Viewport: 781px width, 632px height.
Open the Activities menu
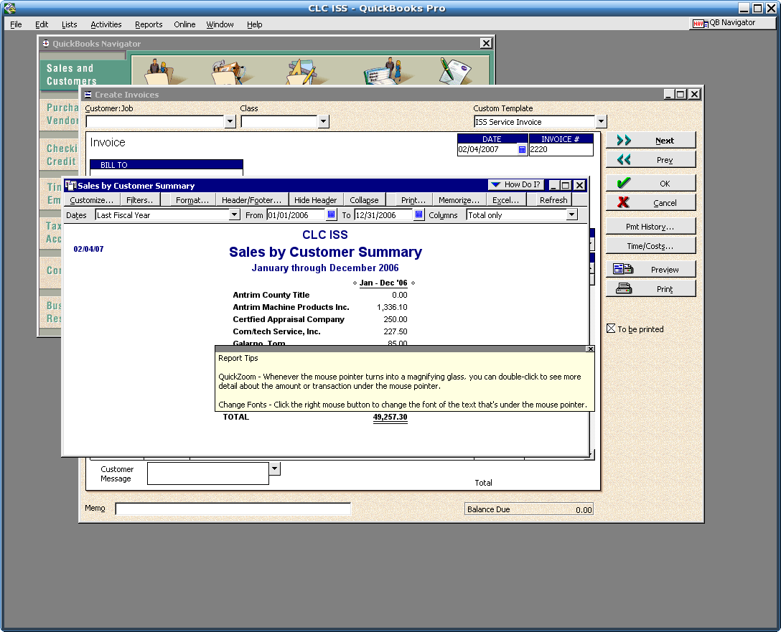click(x=106, y=24)
